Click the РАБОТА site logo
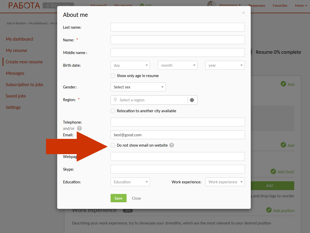This screenshot has width=310, height=233. 24,5
